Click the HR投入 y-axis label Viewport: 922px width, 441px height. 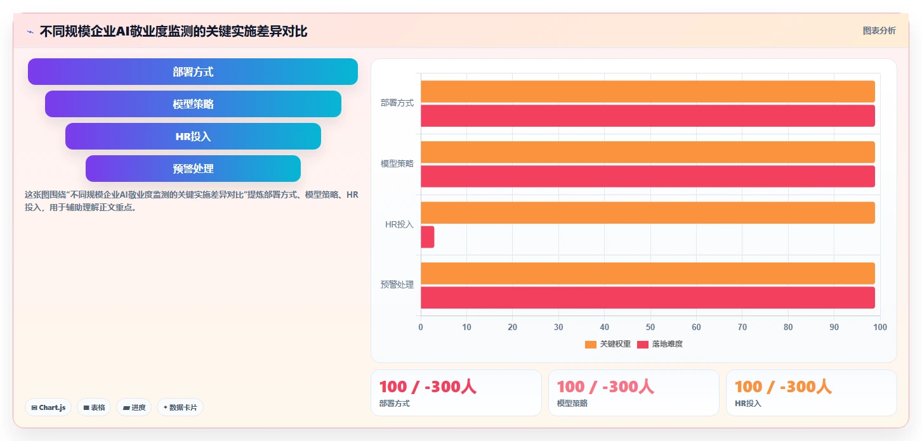coord(399,224)
